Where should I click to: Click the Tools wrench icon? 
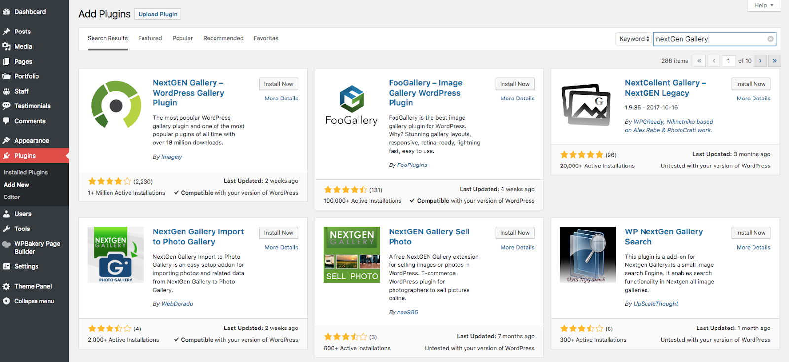click(6, 229)
